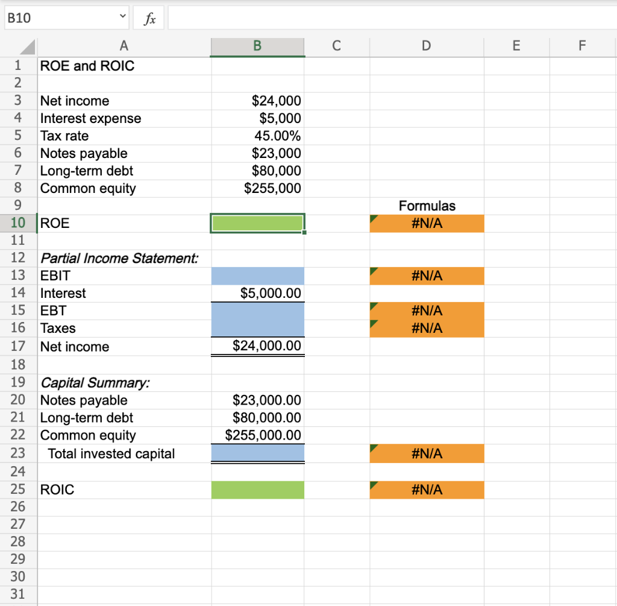Viewport: 617px width, 606px height.
Task: Select the Net income value cell showing $24,000
Action: [257, 101]
